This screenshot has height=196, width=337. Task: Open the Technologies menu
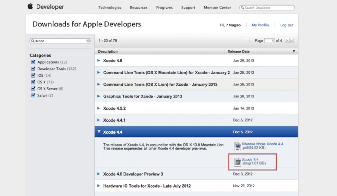coord(110,8)
